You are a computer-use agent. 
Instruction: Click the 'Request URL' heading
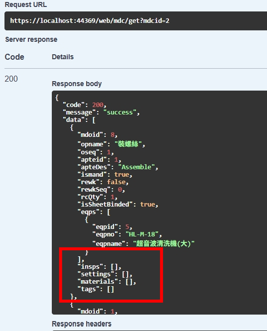click(26, 4)
